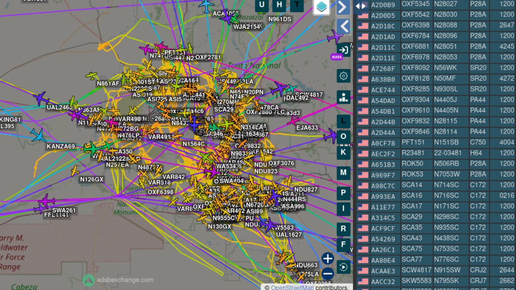The width and height of the screenshot is (516, 290).
Task: Zoom in with the plus button
Action: pyautogui.click(x=328, y=259)
